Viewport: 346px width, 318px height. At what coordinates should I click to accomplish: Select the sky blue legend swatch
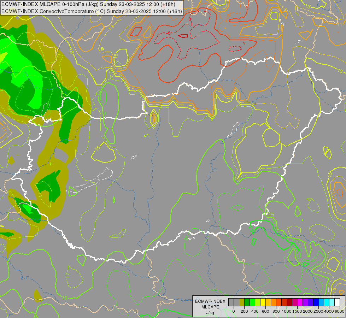point(322,302)
